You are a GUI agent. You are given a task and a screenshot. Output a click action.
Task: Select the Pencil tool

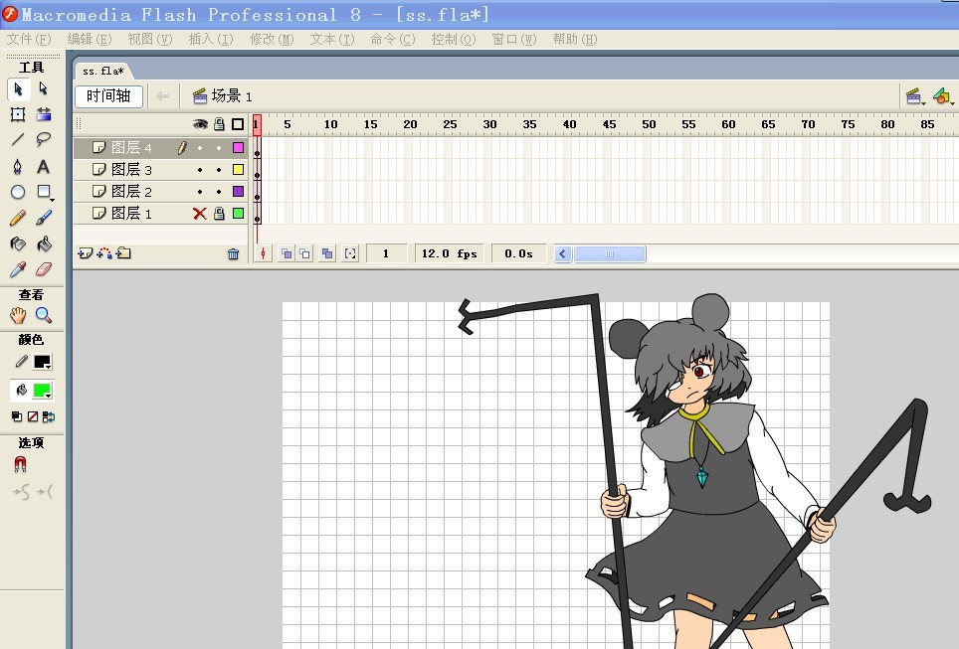click(18, 218)
